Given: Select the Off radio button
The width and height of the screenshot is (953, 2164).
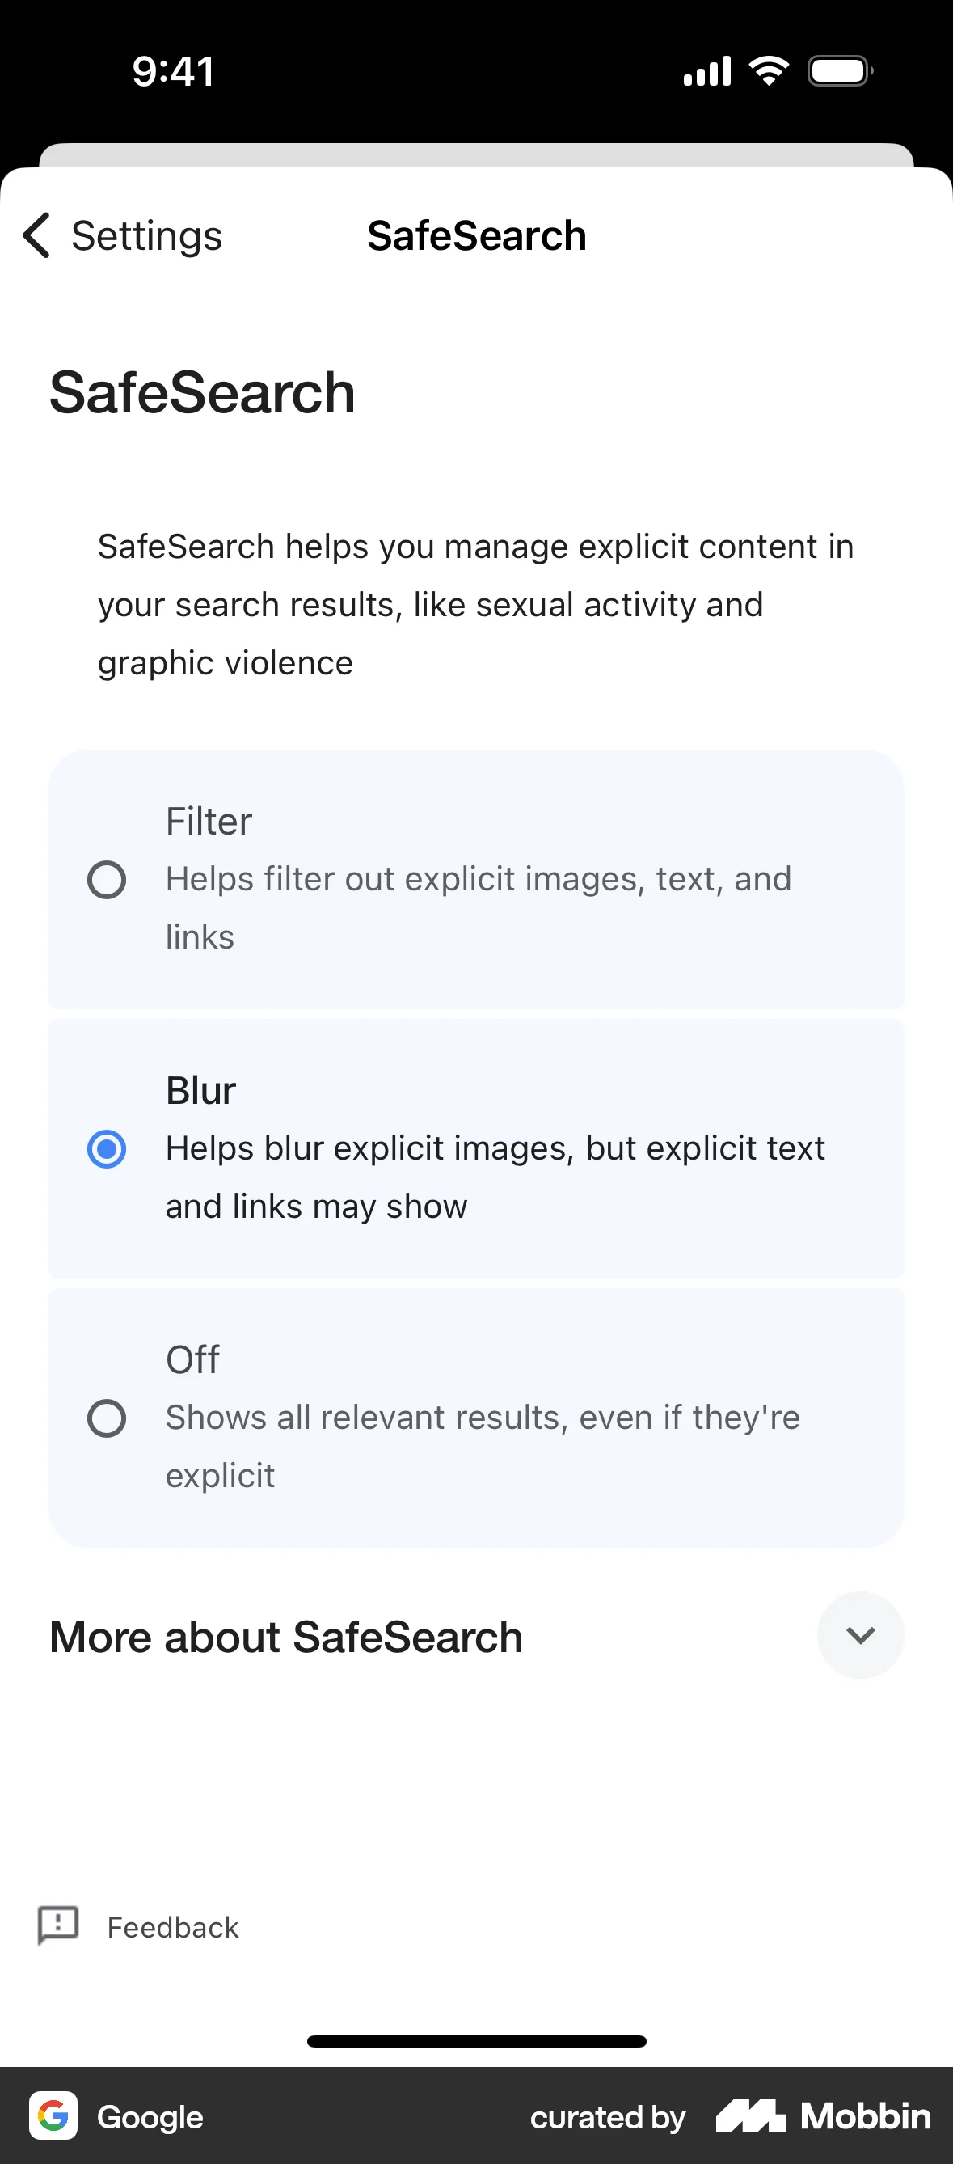Looking at the screenshot, I should [x=107, y=1418].
